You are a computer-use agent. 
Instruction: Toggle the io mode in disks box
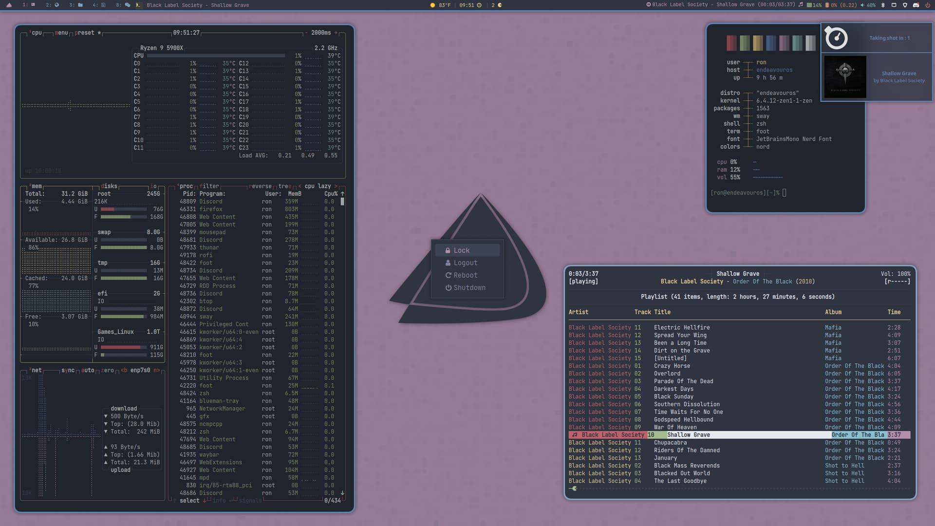(x=153, y=186)
